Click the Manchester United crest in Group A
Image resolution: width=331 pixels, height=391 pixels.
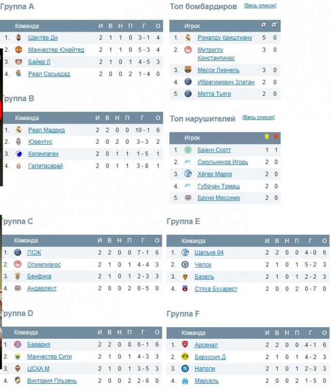pos(19,50)
